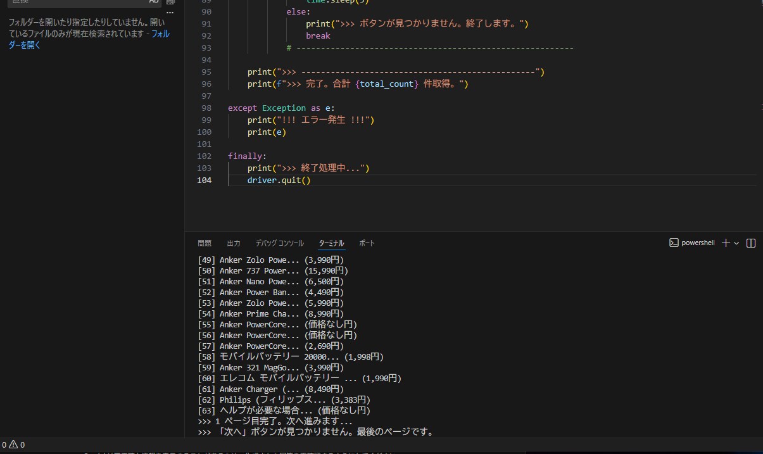Select the ターミナル tab

pos(331,243)
